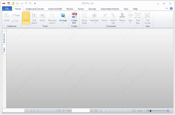Open the customize quick access toolbar dropdown
175x115 pixels.
[35, 3]
